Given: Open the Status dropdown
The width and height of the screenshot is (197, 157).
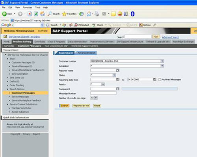Looking at the screenshot, I should pos(114,75).
